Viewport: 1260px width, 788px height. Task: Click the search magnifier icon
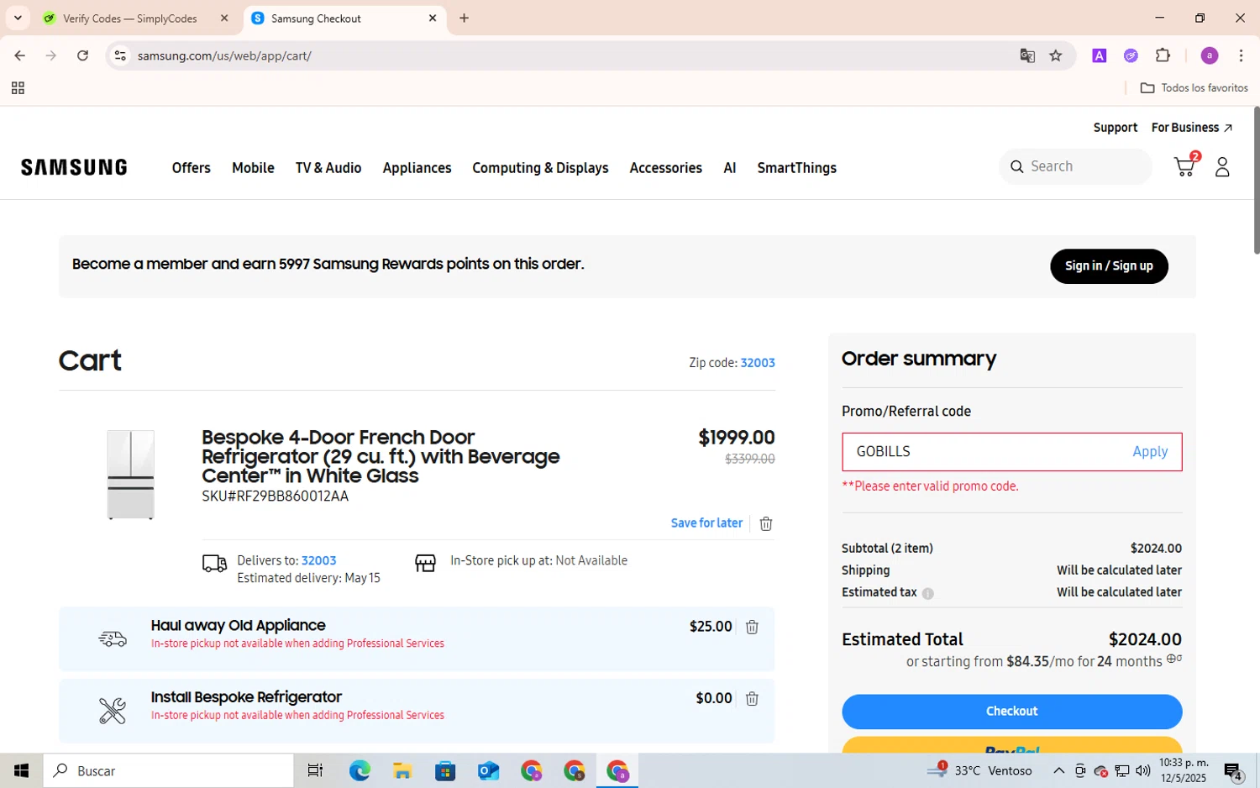click(1016, 166)
